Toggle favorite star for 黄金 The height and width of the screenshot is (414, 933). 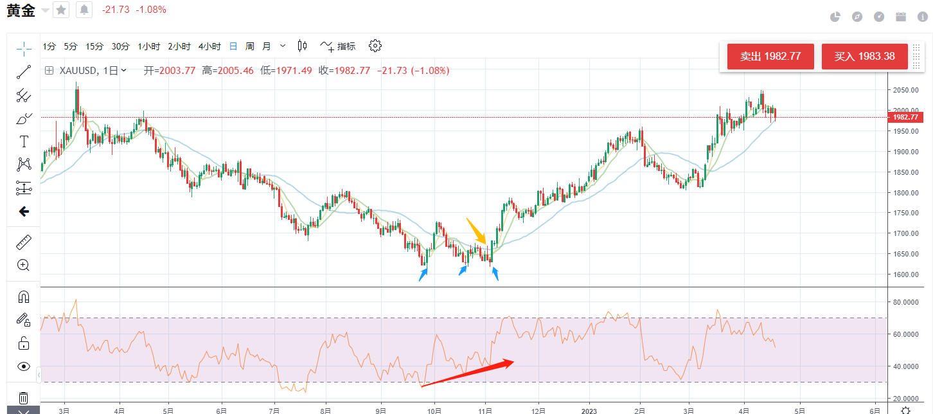tap(61, 10)
